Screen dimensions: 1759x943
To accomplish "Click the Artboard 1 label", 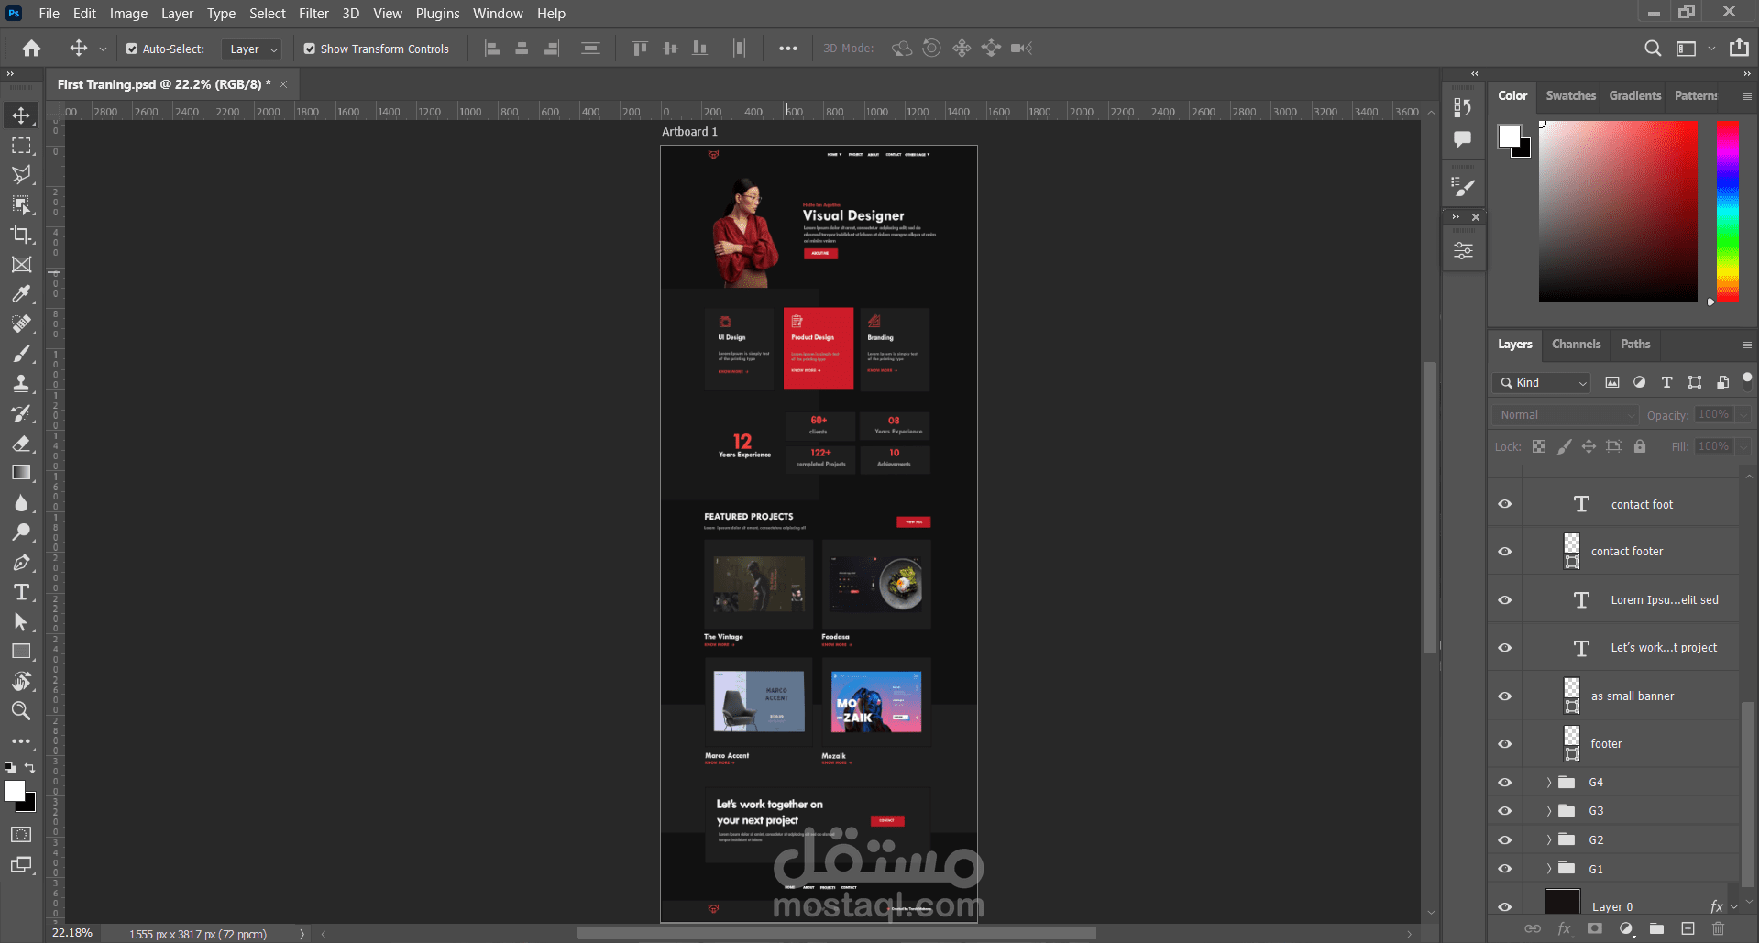I will point(689,132).
